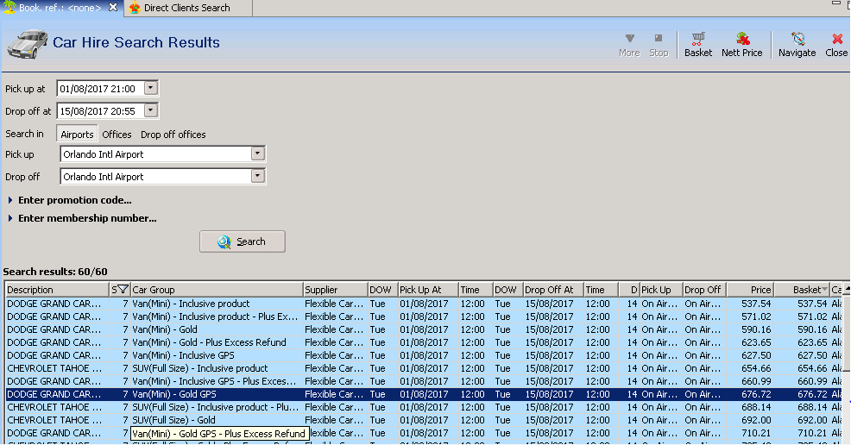Click the filter icon in S column header

(x=123, y=290)
